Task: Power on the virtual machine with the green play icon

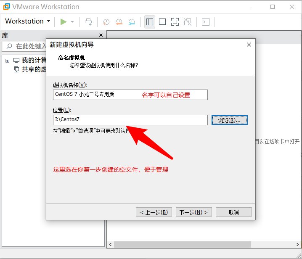Action: pos(64,22)
